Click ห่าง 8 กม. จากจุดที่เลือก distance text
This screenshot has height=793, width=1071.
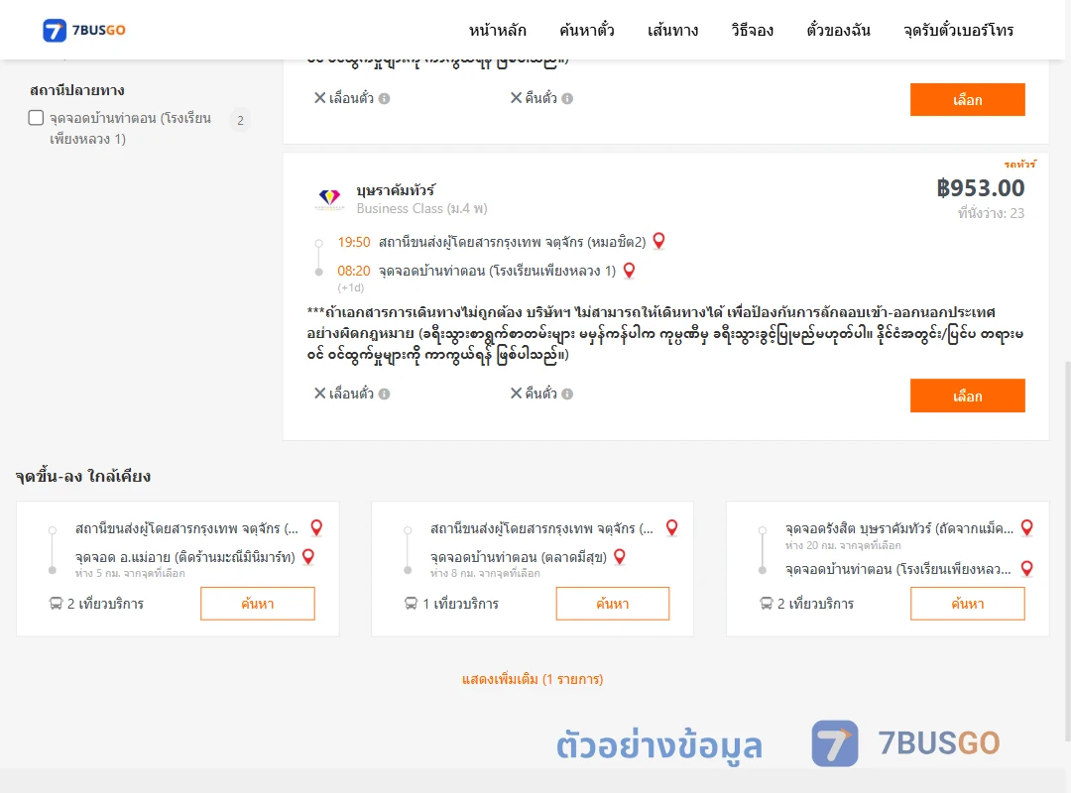[485, 573]
